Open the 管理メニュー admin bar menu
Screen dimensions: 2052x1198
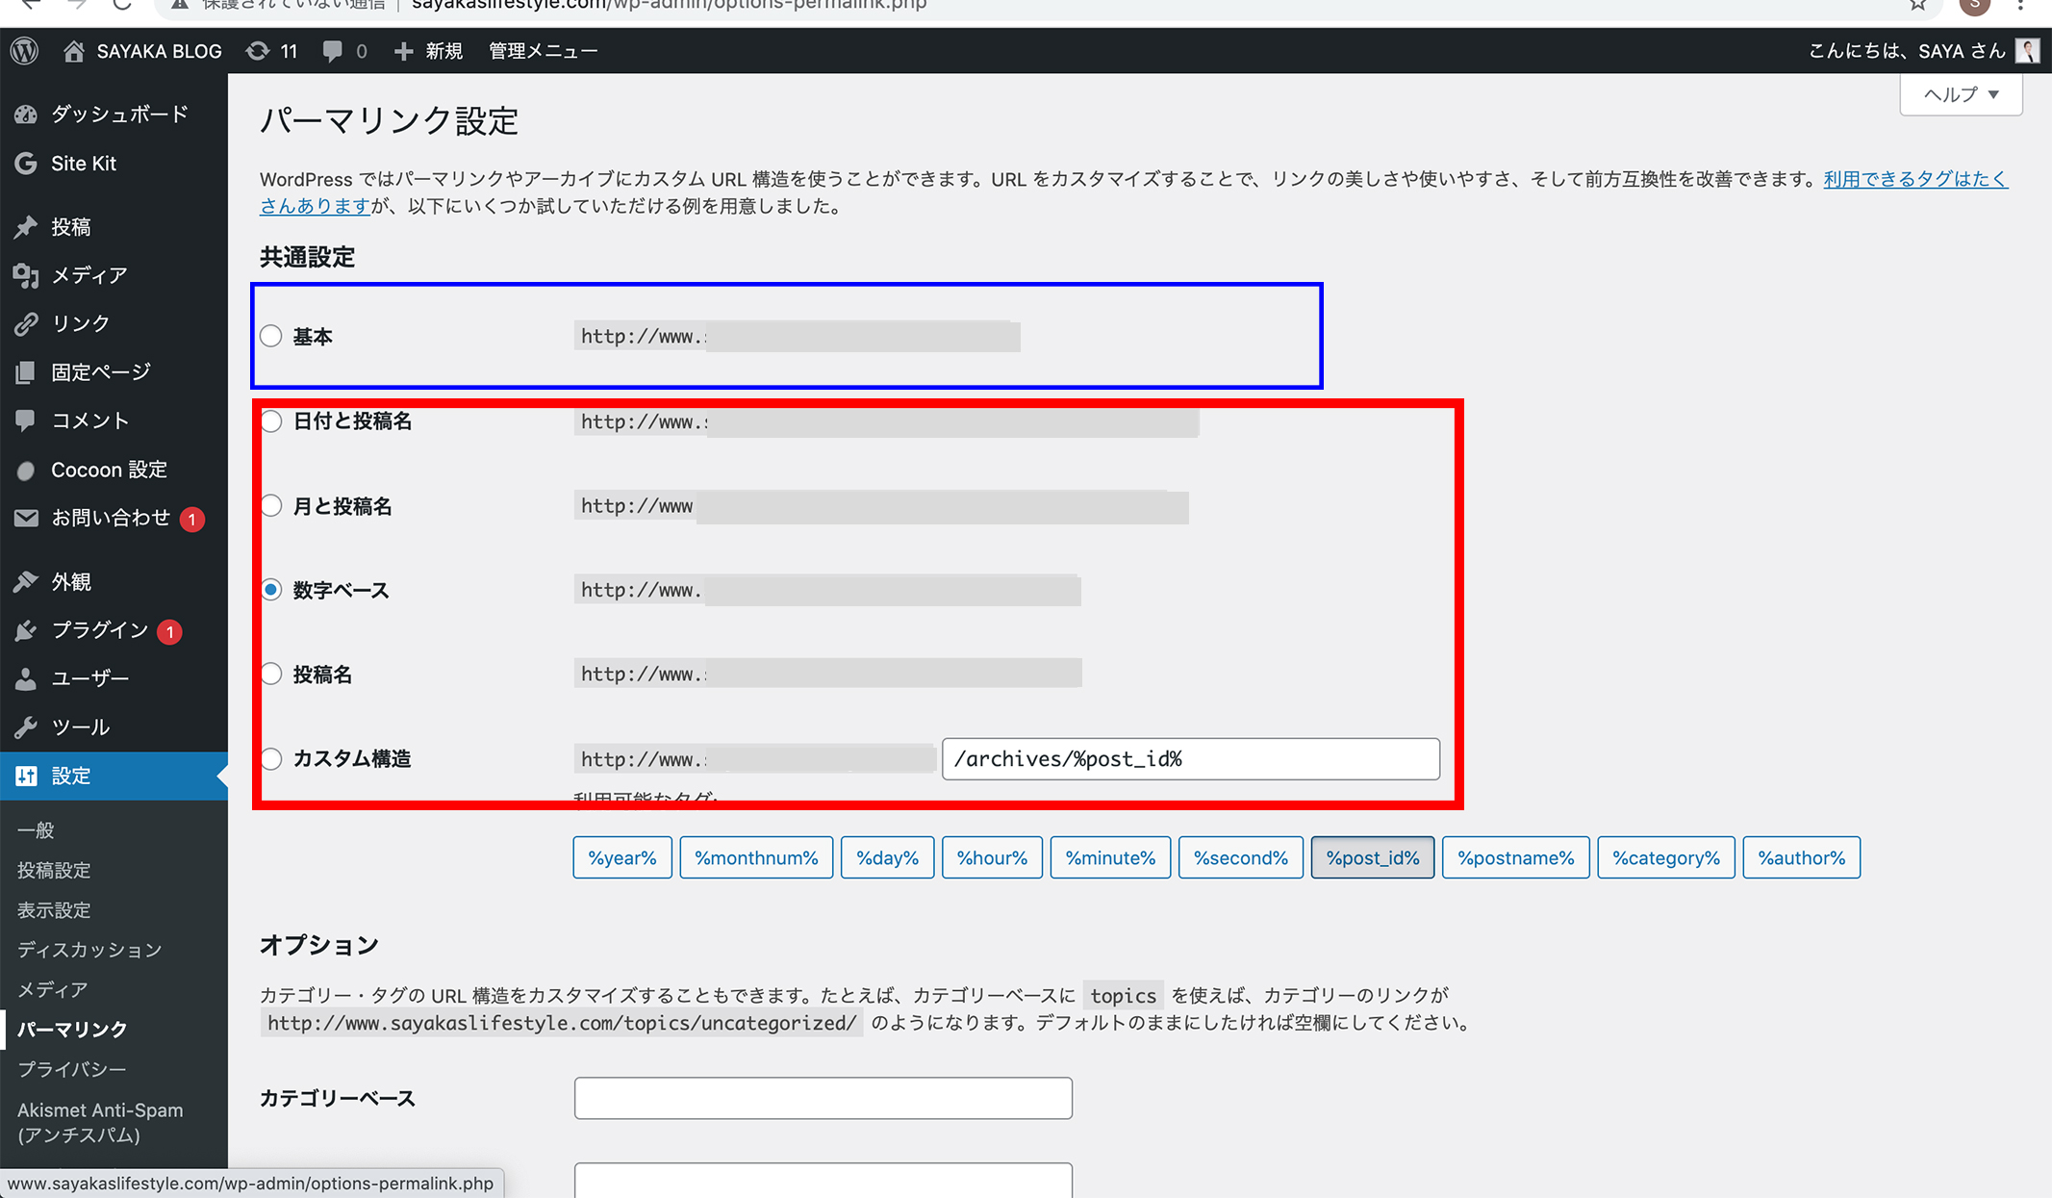pyautogui.click(x=543, y=51)
